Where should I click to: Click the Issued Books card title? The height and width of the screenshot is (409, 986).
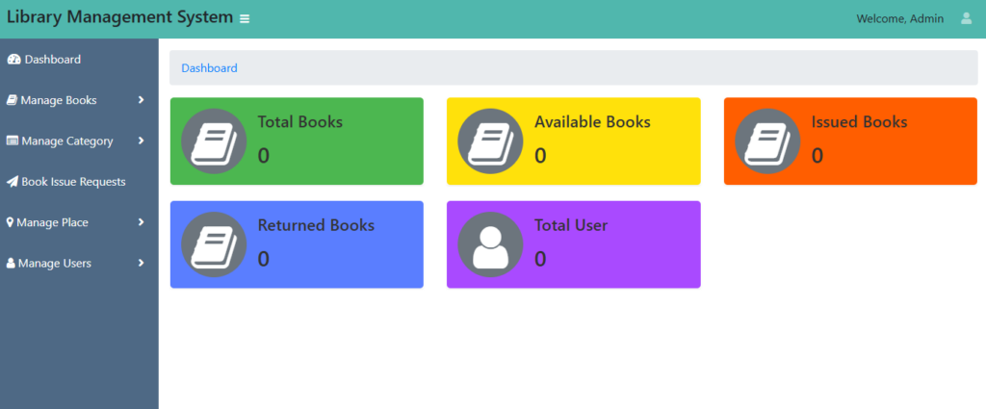[859, 122]
